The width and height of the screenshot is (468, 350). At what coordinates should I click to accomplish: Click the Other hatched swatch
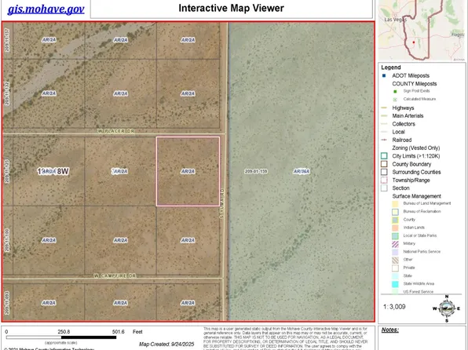(395, 260)
